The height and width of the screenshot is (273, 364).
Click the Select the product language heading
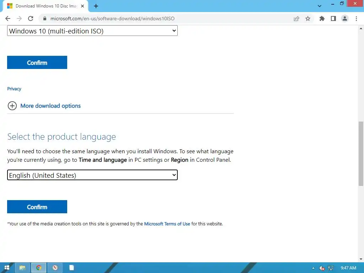[x=61, y=137]
